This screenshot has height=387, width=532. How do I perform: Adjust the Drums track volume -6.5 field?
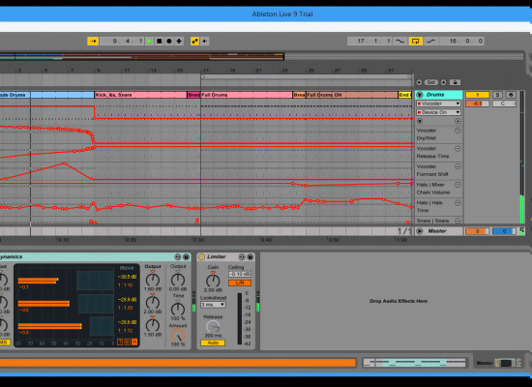coord(478,104)
